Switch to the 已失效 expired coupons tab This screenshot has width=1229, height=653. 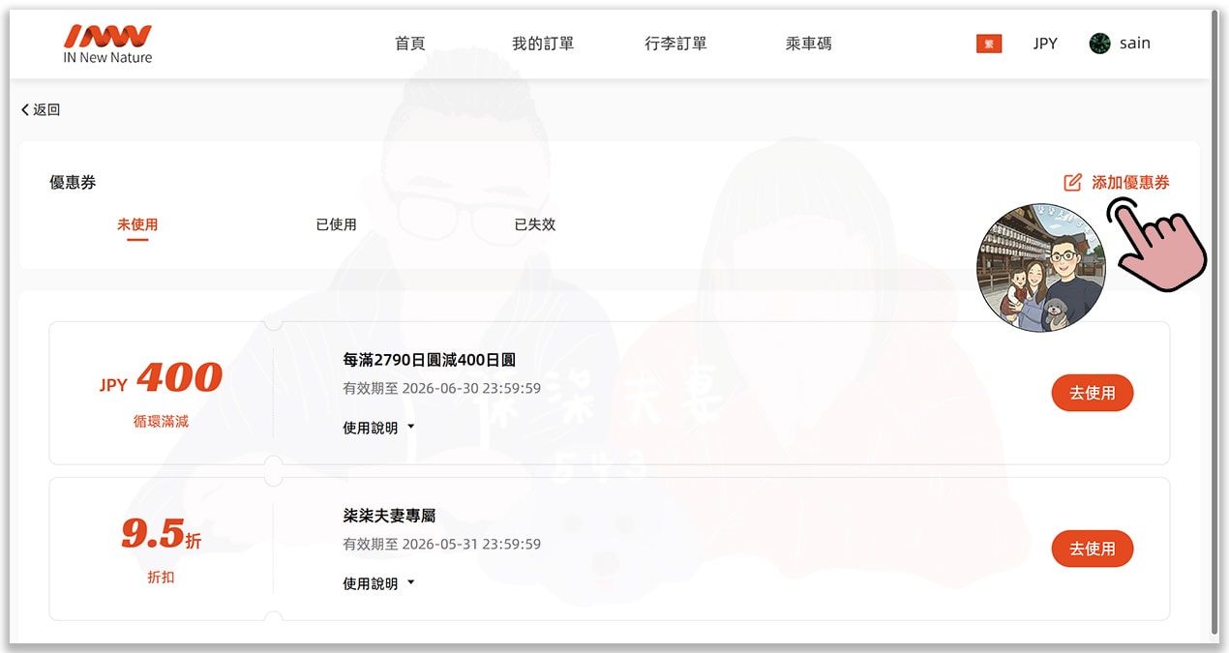534,224
